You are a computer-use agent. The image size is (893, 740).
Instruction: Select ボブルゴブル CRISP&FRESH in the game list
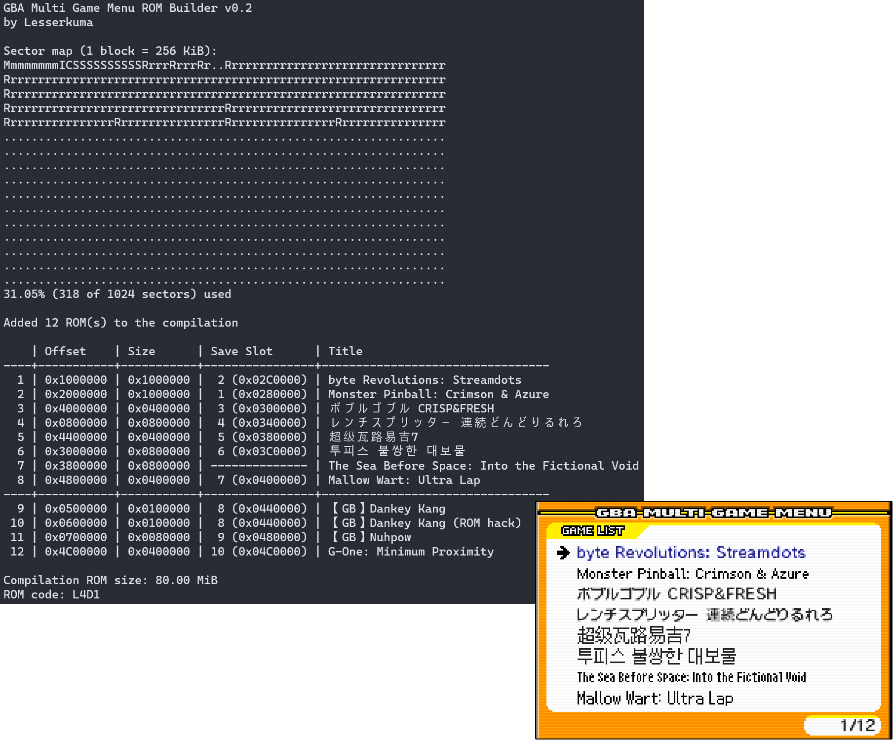677,593
